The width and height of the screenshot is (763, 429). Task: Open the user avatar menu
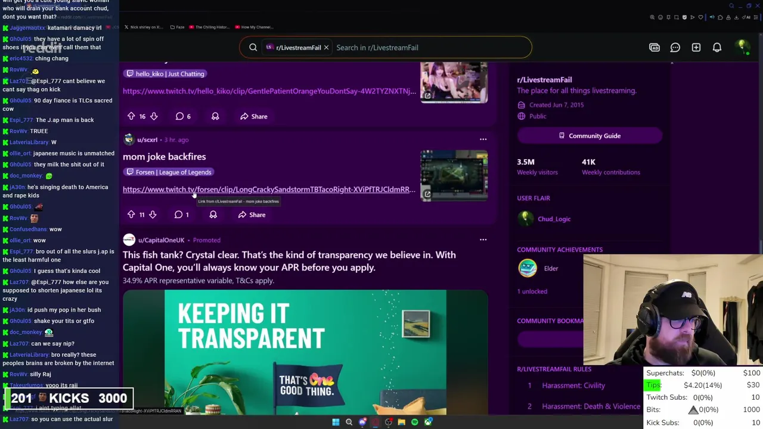pos(742,47)
